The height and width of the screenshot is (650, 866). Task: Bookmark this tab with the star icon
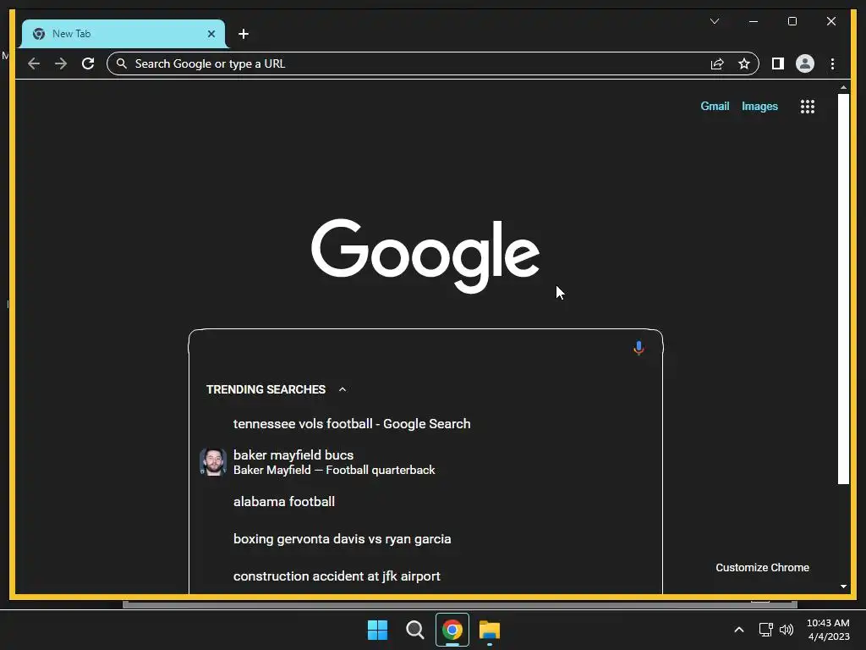pyautogui.click(x=744, y=63)
